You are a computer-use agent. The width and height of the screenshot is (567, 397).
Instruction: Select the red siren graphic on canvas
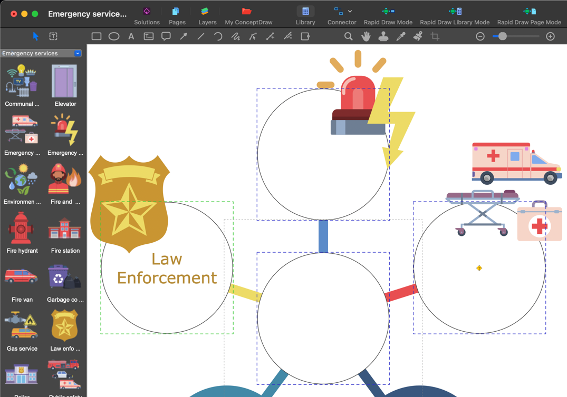coord(358,105)
